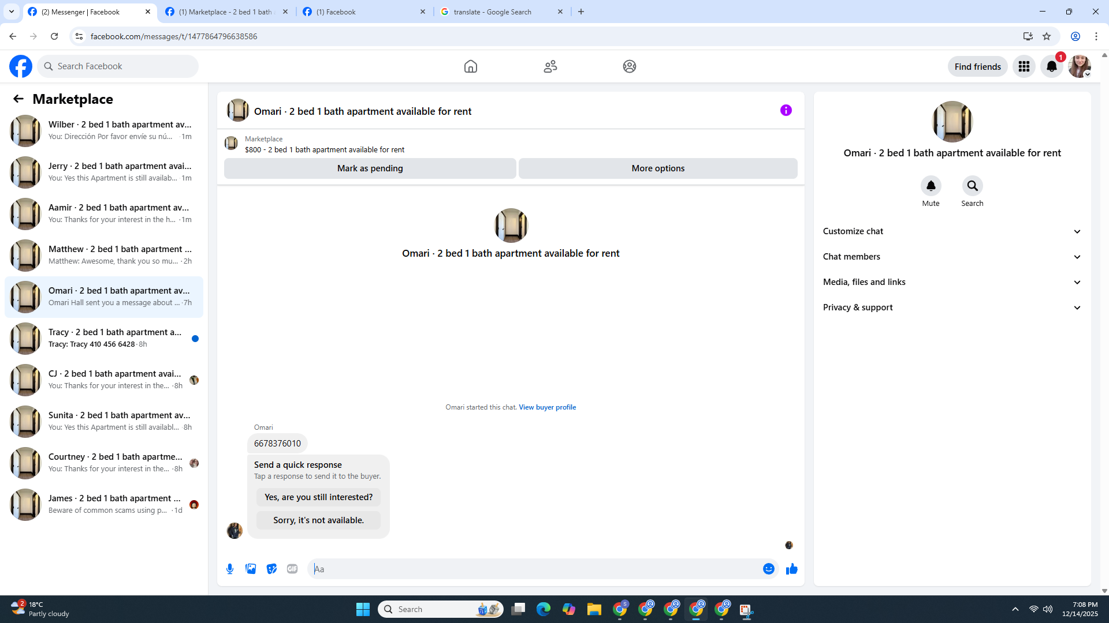Image resolution: width=1109 pixels, height=623 pixels.
Task: Open the View buyer profile link
Action: [x=547, y=407]
